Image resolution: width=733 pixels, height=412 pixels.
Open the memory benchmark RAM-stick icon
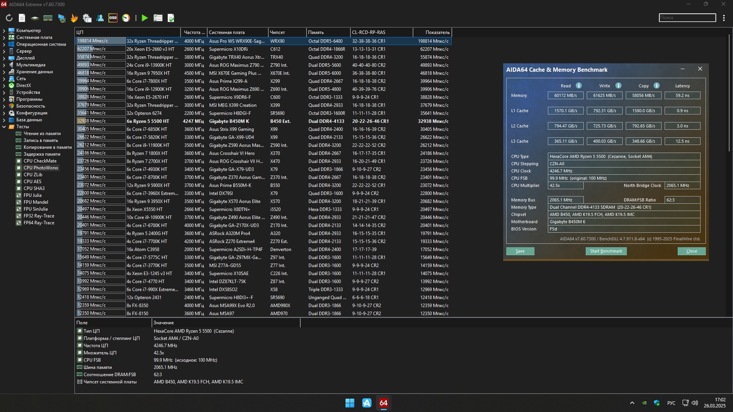(x=48, y=18)
